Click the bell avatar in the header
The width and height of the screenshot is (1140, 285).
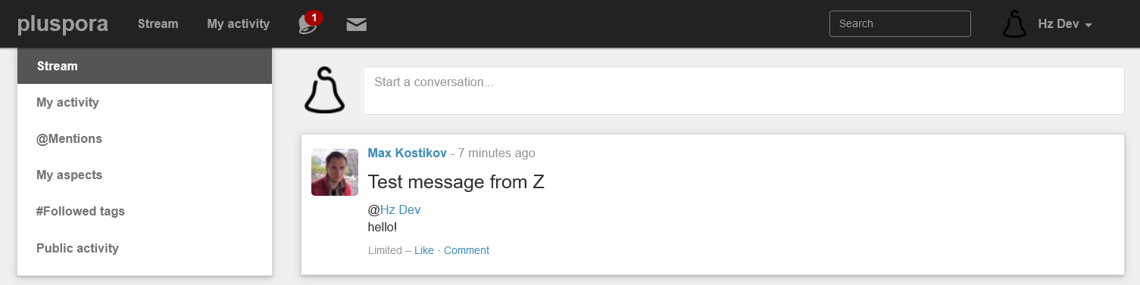coord(1015,23)
